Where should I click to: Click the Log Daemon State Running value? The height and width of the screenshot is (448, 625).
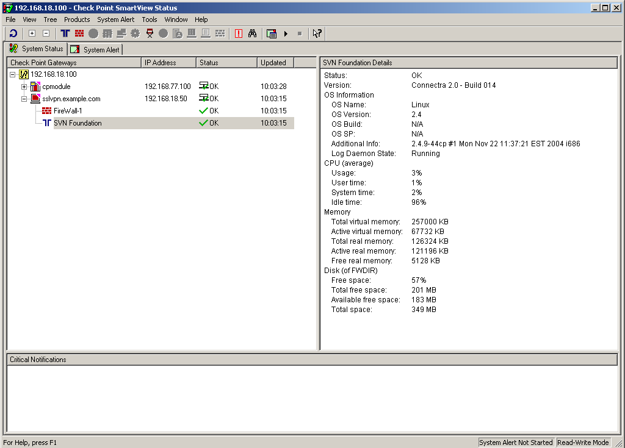click(425, 154)
